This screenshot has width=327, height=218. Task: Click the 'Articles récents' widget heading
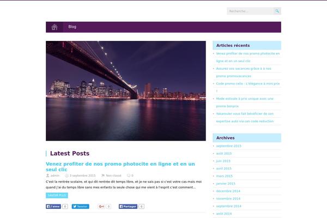tap(233, 45)
